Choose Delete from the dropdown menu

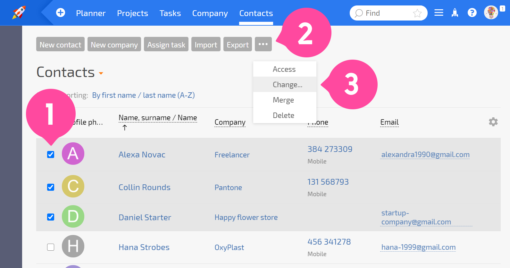pyautogui.click(x=285, y=115)
